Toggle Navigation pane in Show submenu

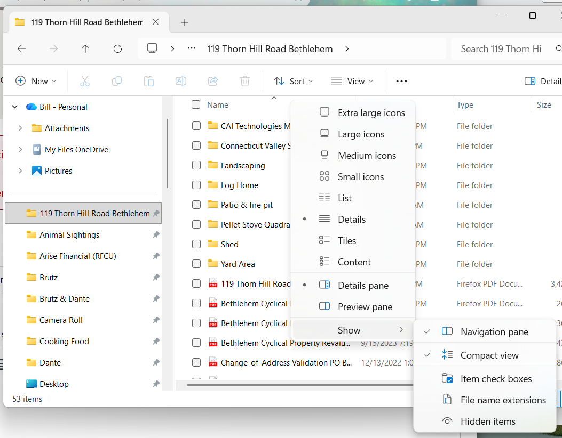[485, 332]
